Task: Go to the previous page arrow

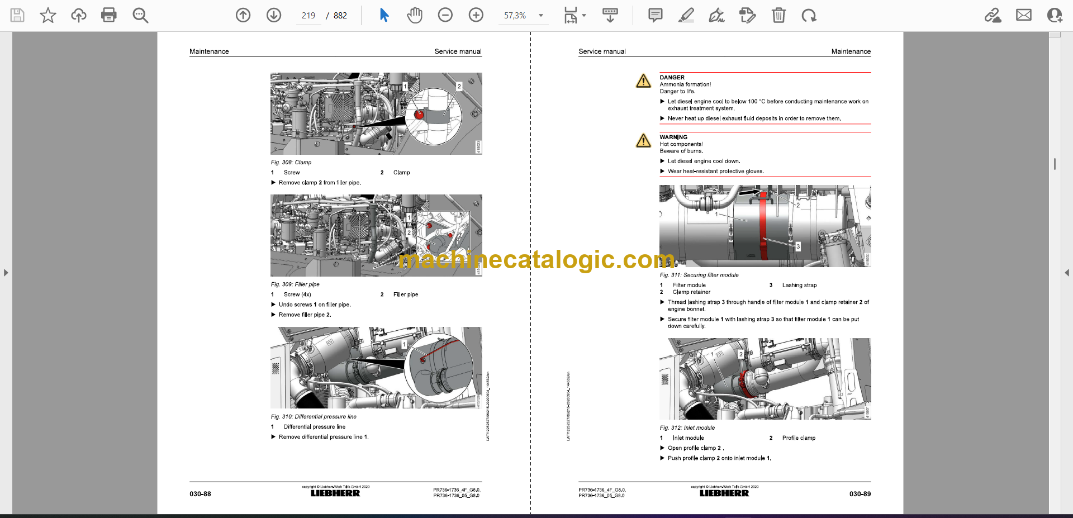Action: click(243, 15)
